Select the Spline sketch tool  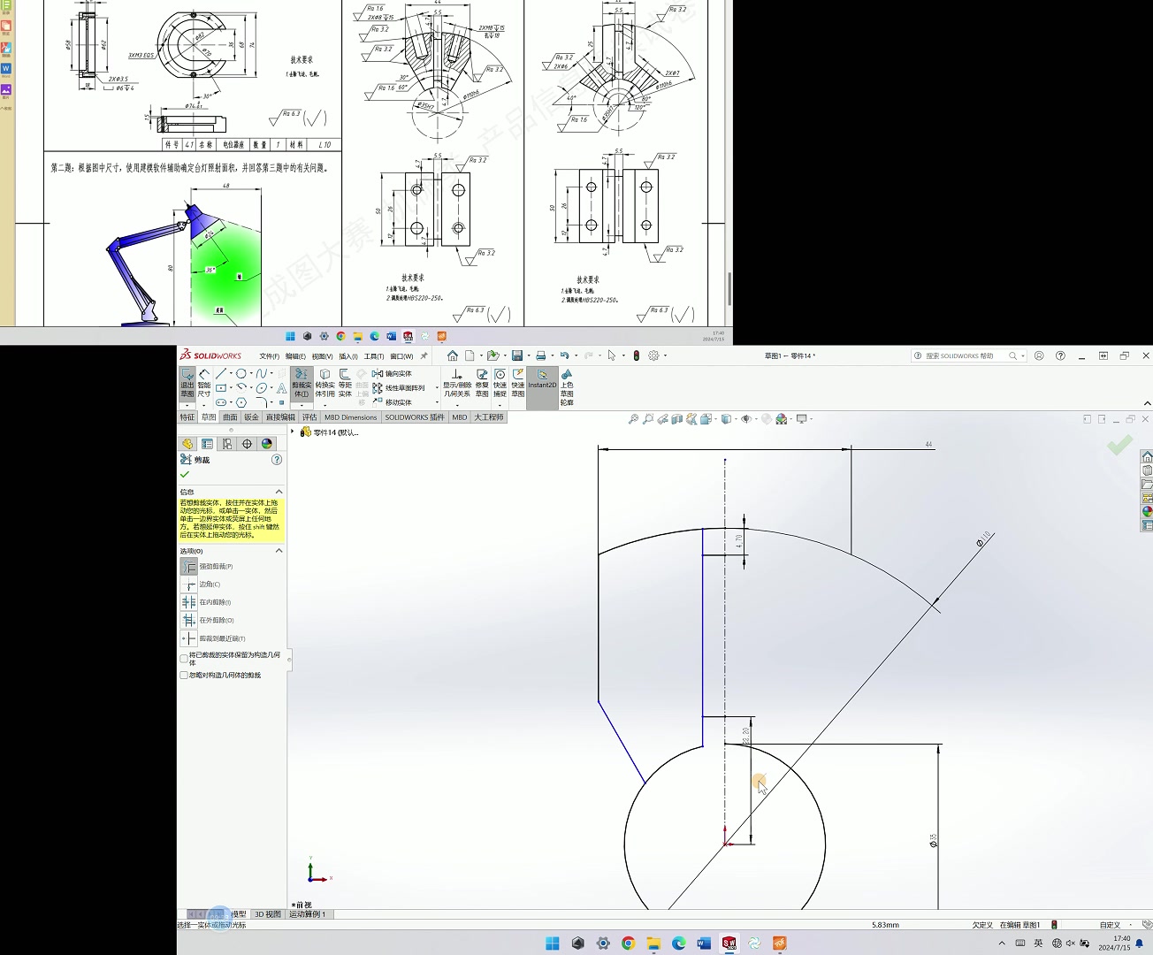pyautogui.click(x=261, y=373)
